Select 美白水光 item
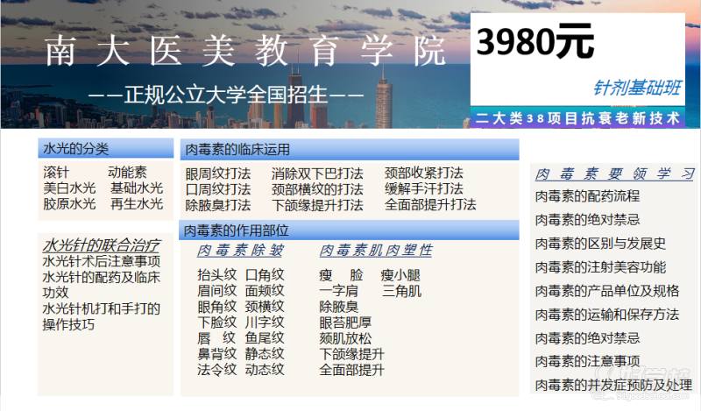Screen dimensions: 701x411 click(x=69, y=188)
